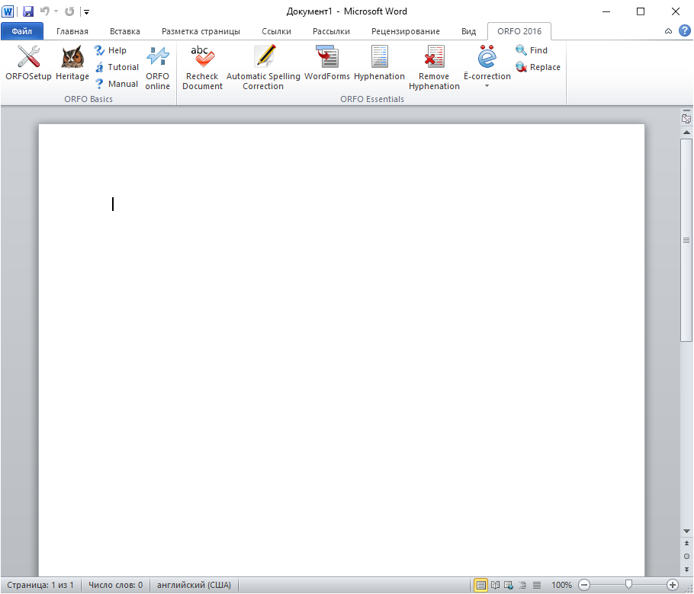The height and width of the screenshot is (594, 694).
Task: Expand the undo history arrow
Action: click(56, 12)
